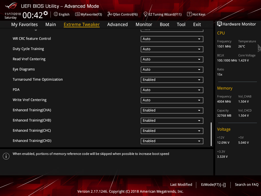Click the ROG logo icon

(x=11, y=6)
